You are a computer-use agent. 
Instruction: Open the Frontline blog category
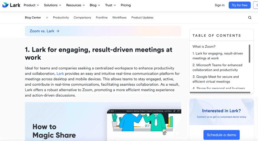tap(102, 18)
